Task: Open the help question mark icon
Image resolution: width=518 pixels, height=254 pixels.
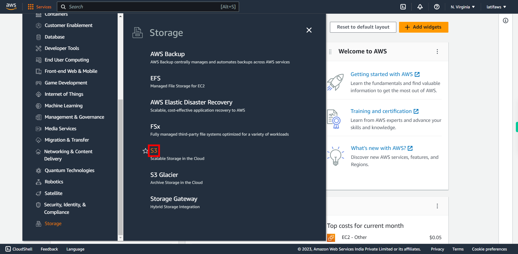Action: click(437, 7)
